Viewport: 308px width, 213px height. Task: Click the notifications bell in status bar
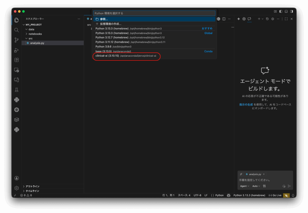tap(293, 195)
